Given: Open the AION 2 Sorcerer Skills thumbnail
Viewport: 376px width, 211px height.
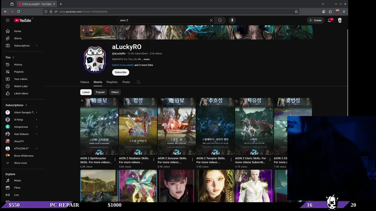Looking at the screenshot, I should [177, 126].
